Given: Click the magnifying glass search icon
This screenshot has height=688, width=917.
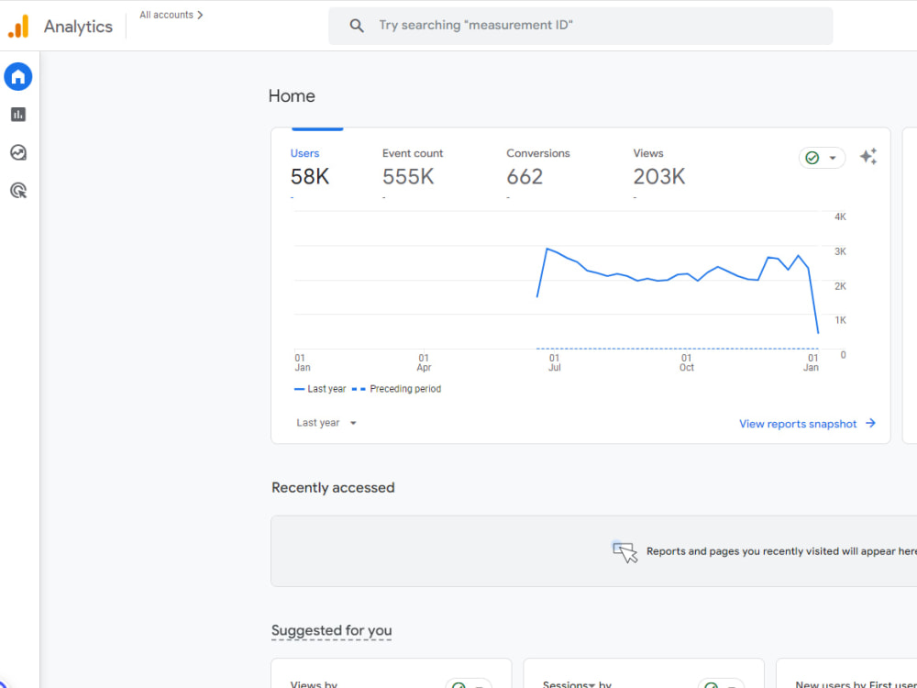Looking at the screenshot, I should coord(357,25).
